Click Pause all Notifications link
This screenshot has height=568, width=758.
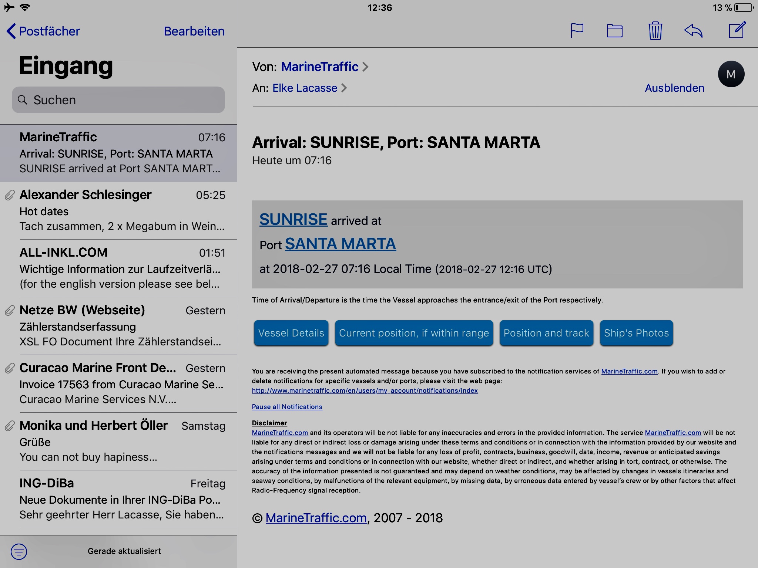[x=287, y=407]
